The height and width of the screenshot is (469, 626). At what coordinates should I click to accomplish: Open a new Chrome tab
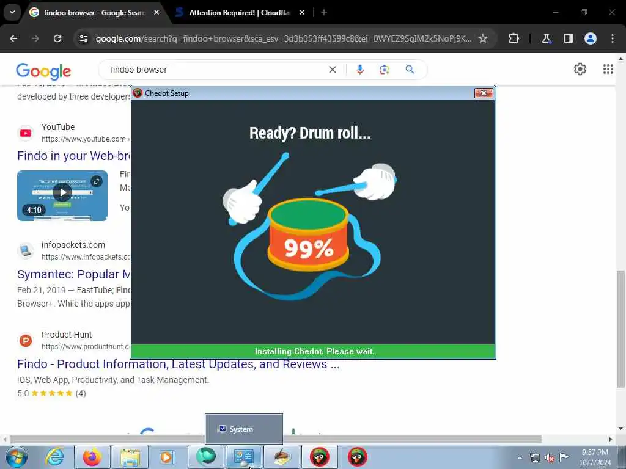(x=324, y=13)
